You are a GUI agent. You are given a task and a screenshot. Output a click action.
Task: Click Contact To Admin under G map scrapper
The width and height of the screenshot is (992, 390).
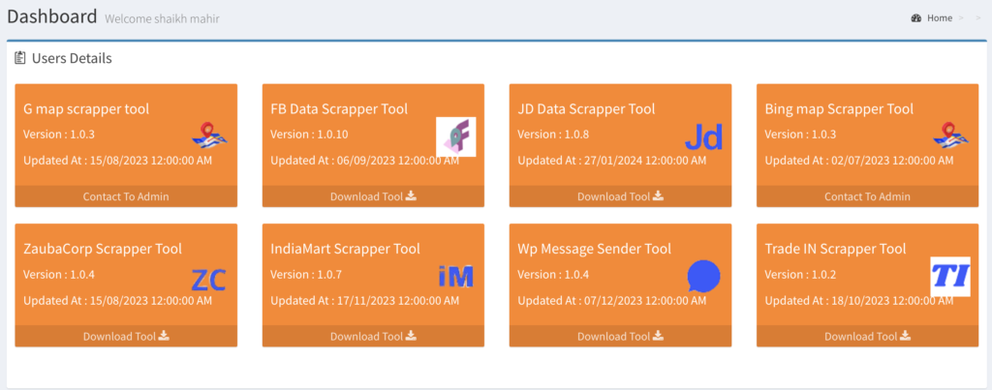click(126, 196)
